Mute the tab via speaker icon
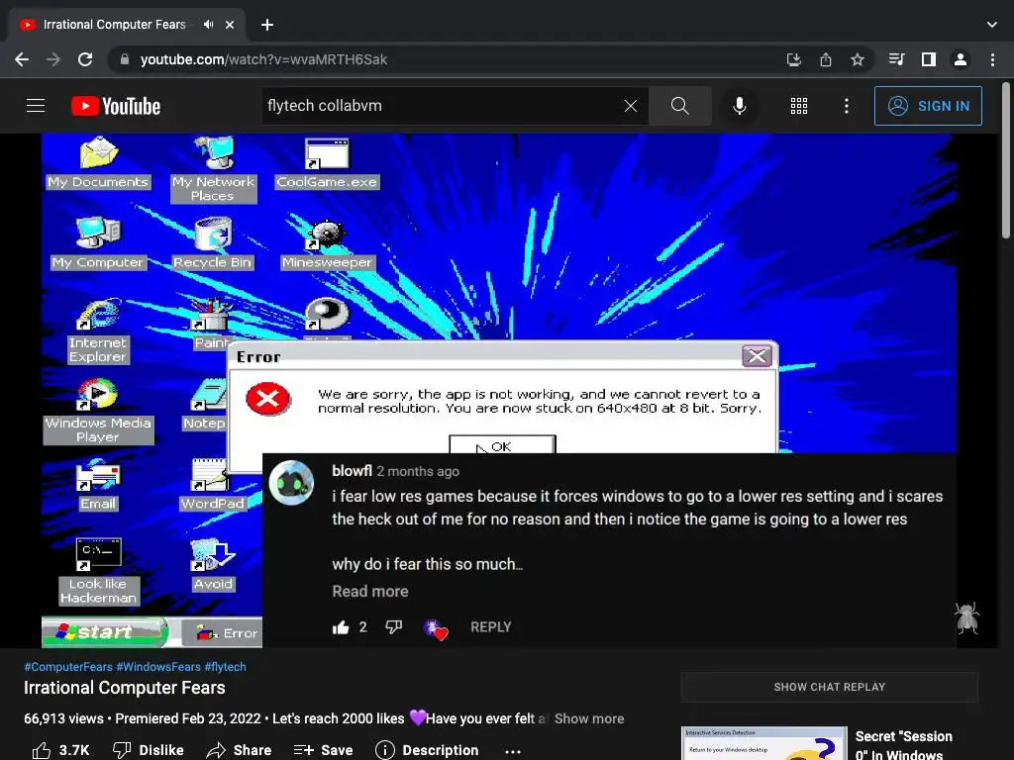1014x760 pixels. click(x=208, y=25)
